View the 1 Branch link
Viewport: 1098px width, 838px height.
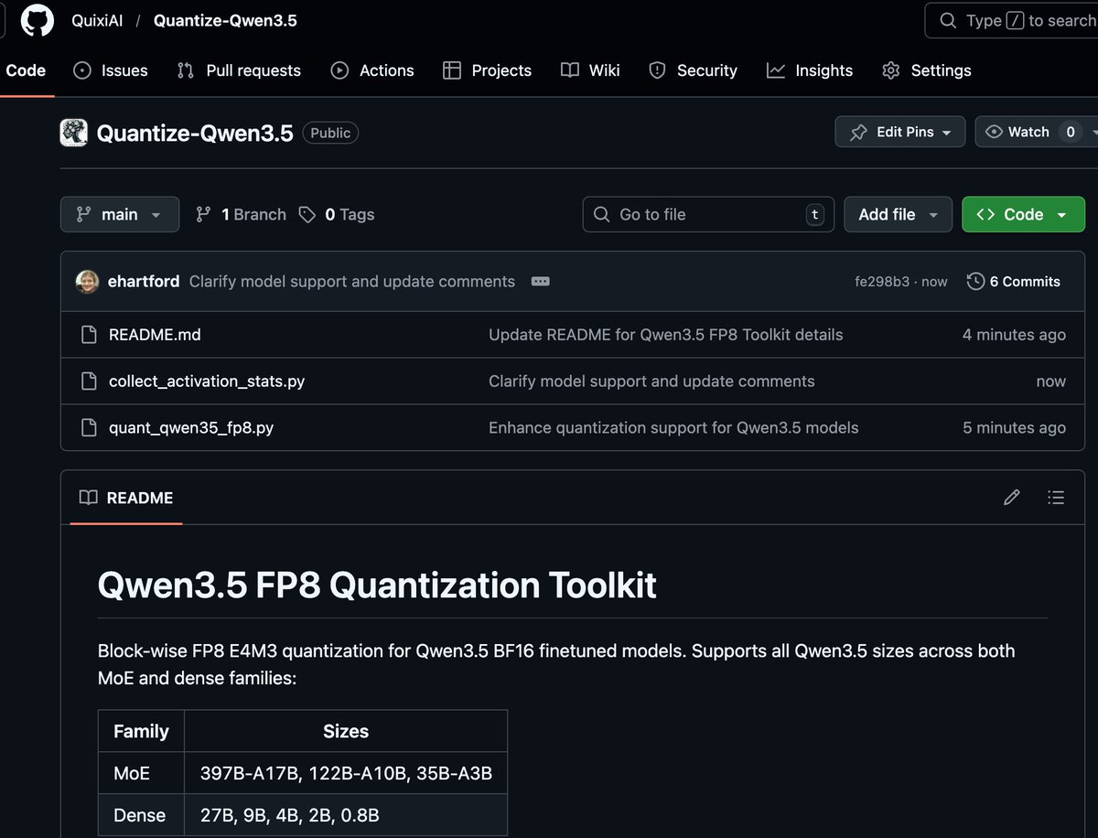point(241,214)
